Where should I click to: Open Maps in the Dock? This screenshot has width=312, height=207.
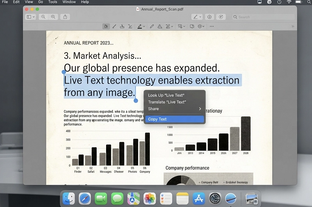point(133,198)
